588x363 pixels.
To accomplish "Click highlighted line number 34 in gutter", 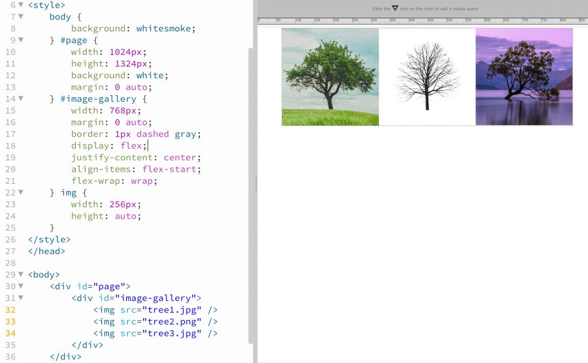I will [x=10, y=333].
